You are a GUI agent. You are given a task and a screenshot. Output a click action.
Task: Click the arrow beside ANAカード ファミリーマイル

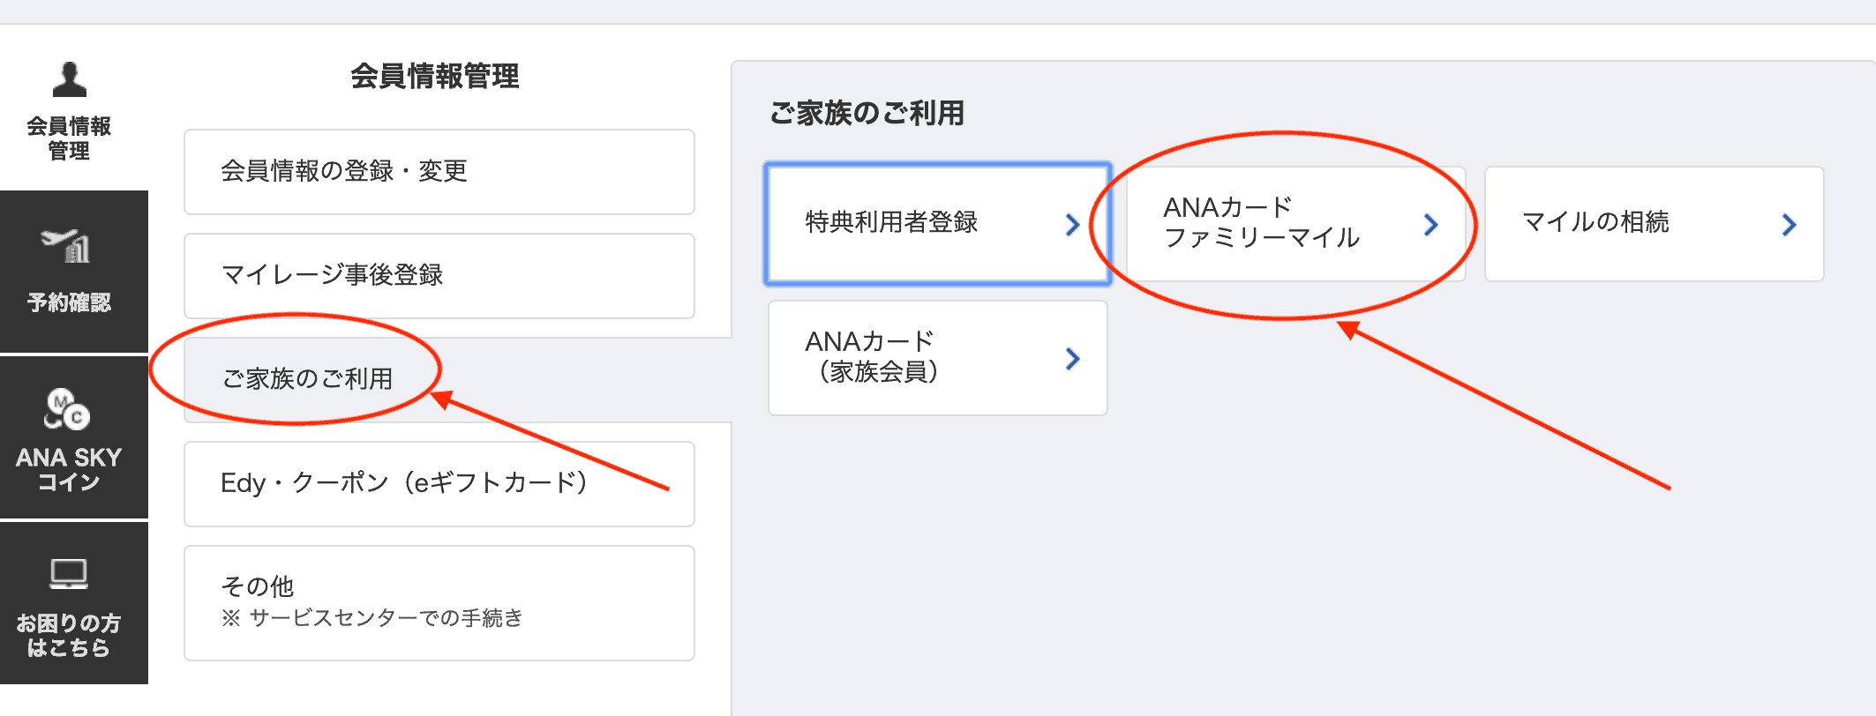[1432, 224]
